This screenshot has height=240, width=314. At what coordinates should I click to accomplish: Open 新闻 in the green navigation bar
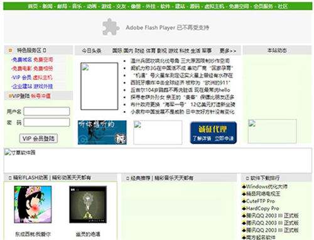(48, 6)
